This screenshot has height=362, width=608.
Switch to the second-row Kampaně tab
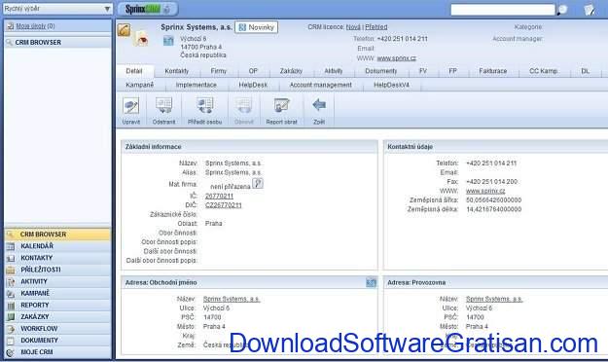(x=139, y=85)
